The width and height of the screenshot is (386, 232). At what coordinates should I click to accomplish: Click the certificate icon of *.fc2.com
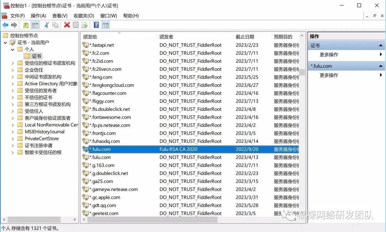tap(85, 53)
